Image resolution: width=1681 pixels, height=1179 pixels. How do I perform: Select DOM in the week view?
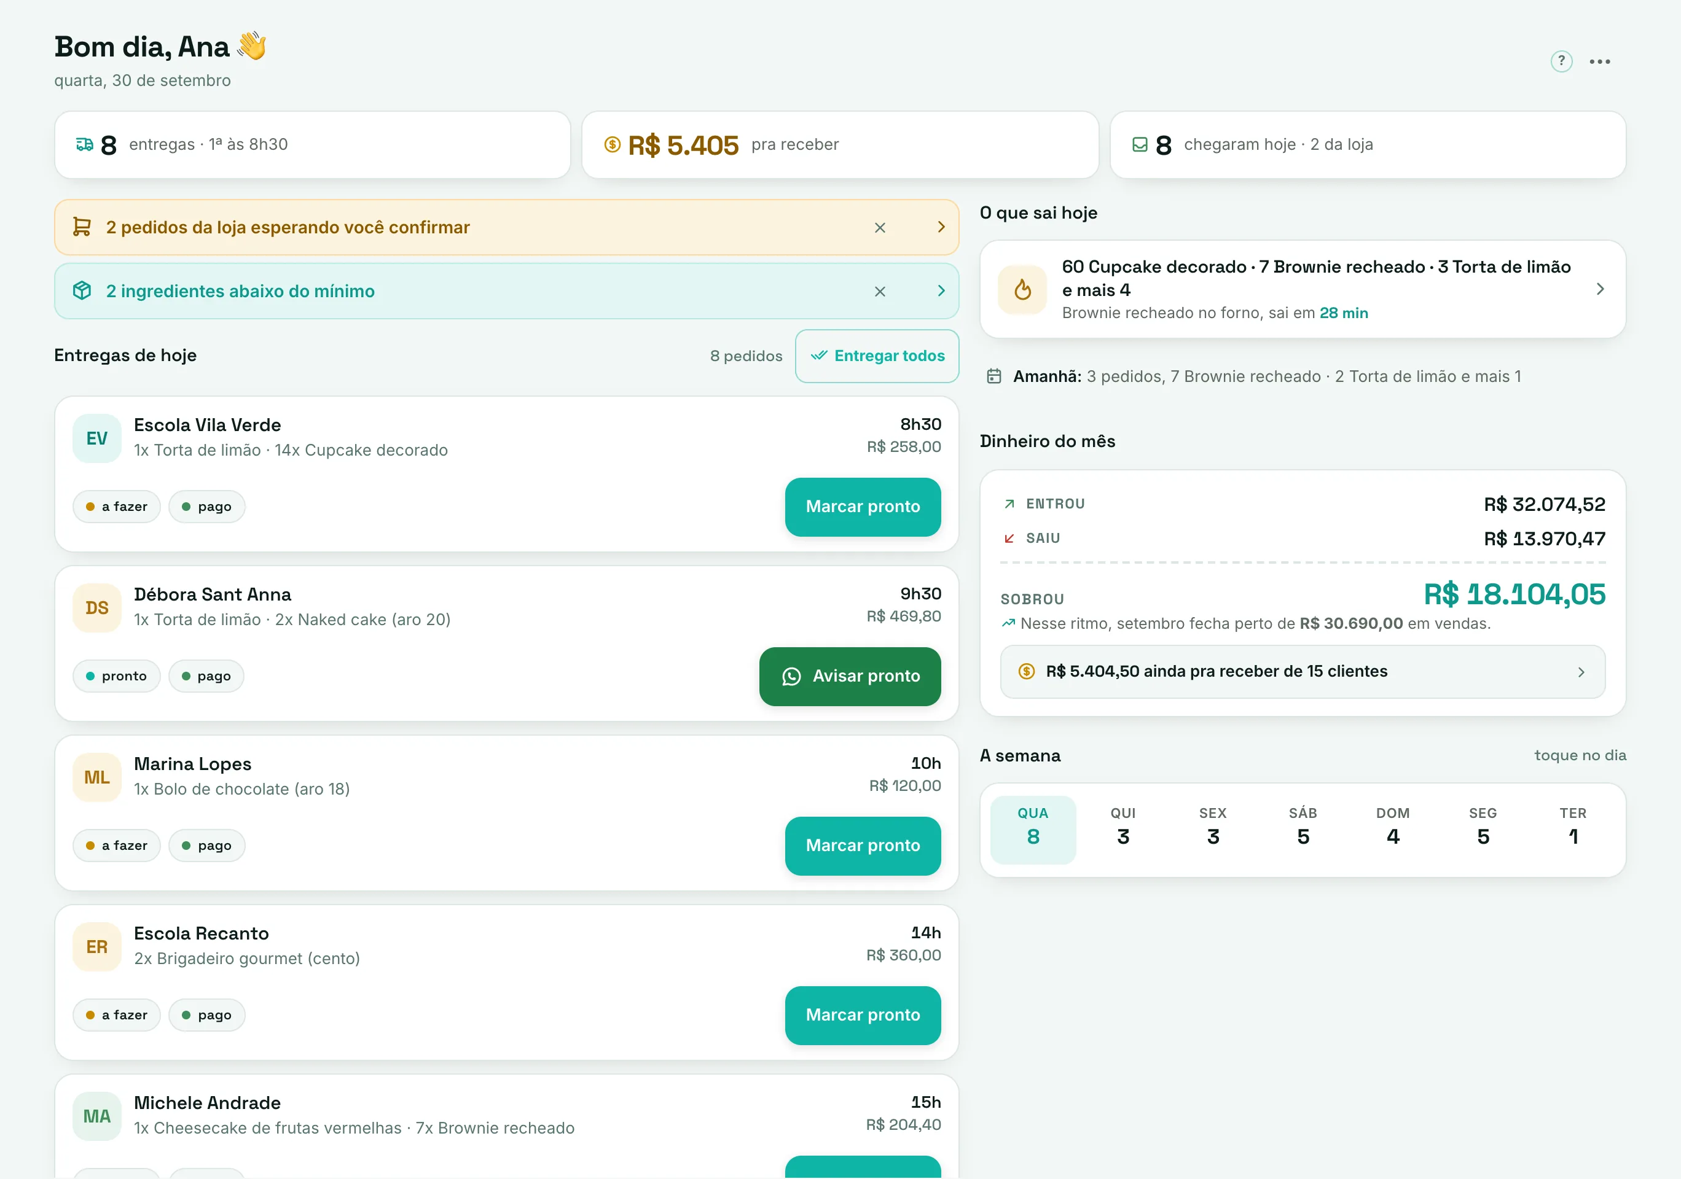(1393, 830)
